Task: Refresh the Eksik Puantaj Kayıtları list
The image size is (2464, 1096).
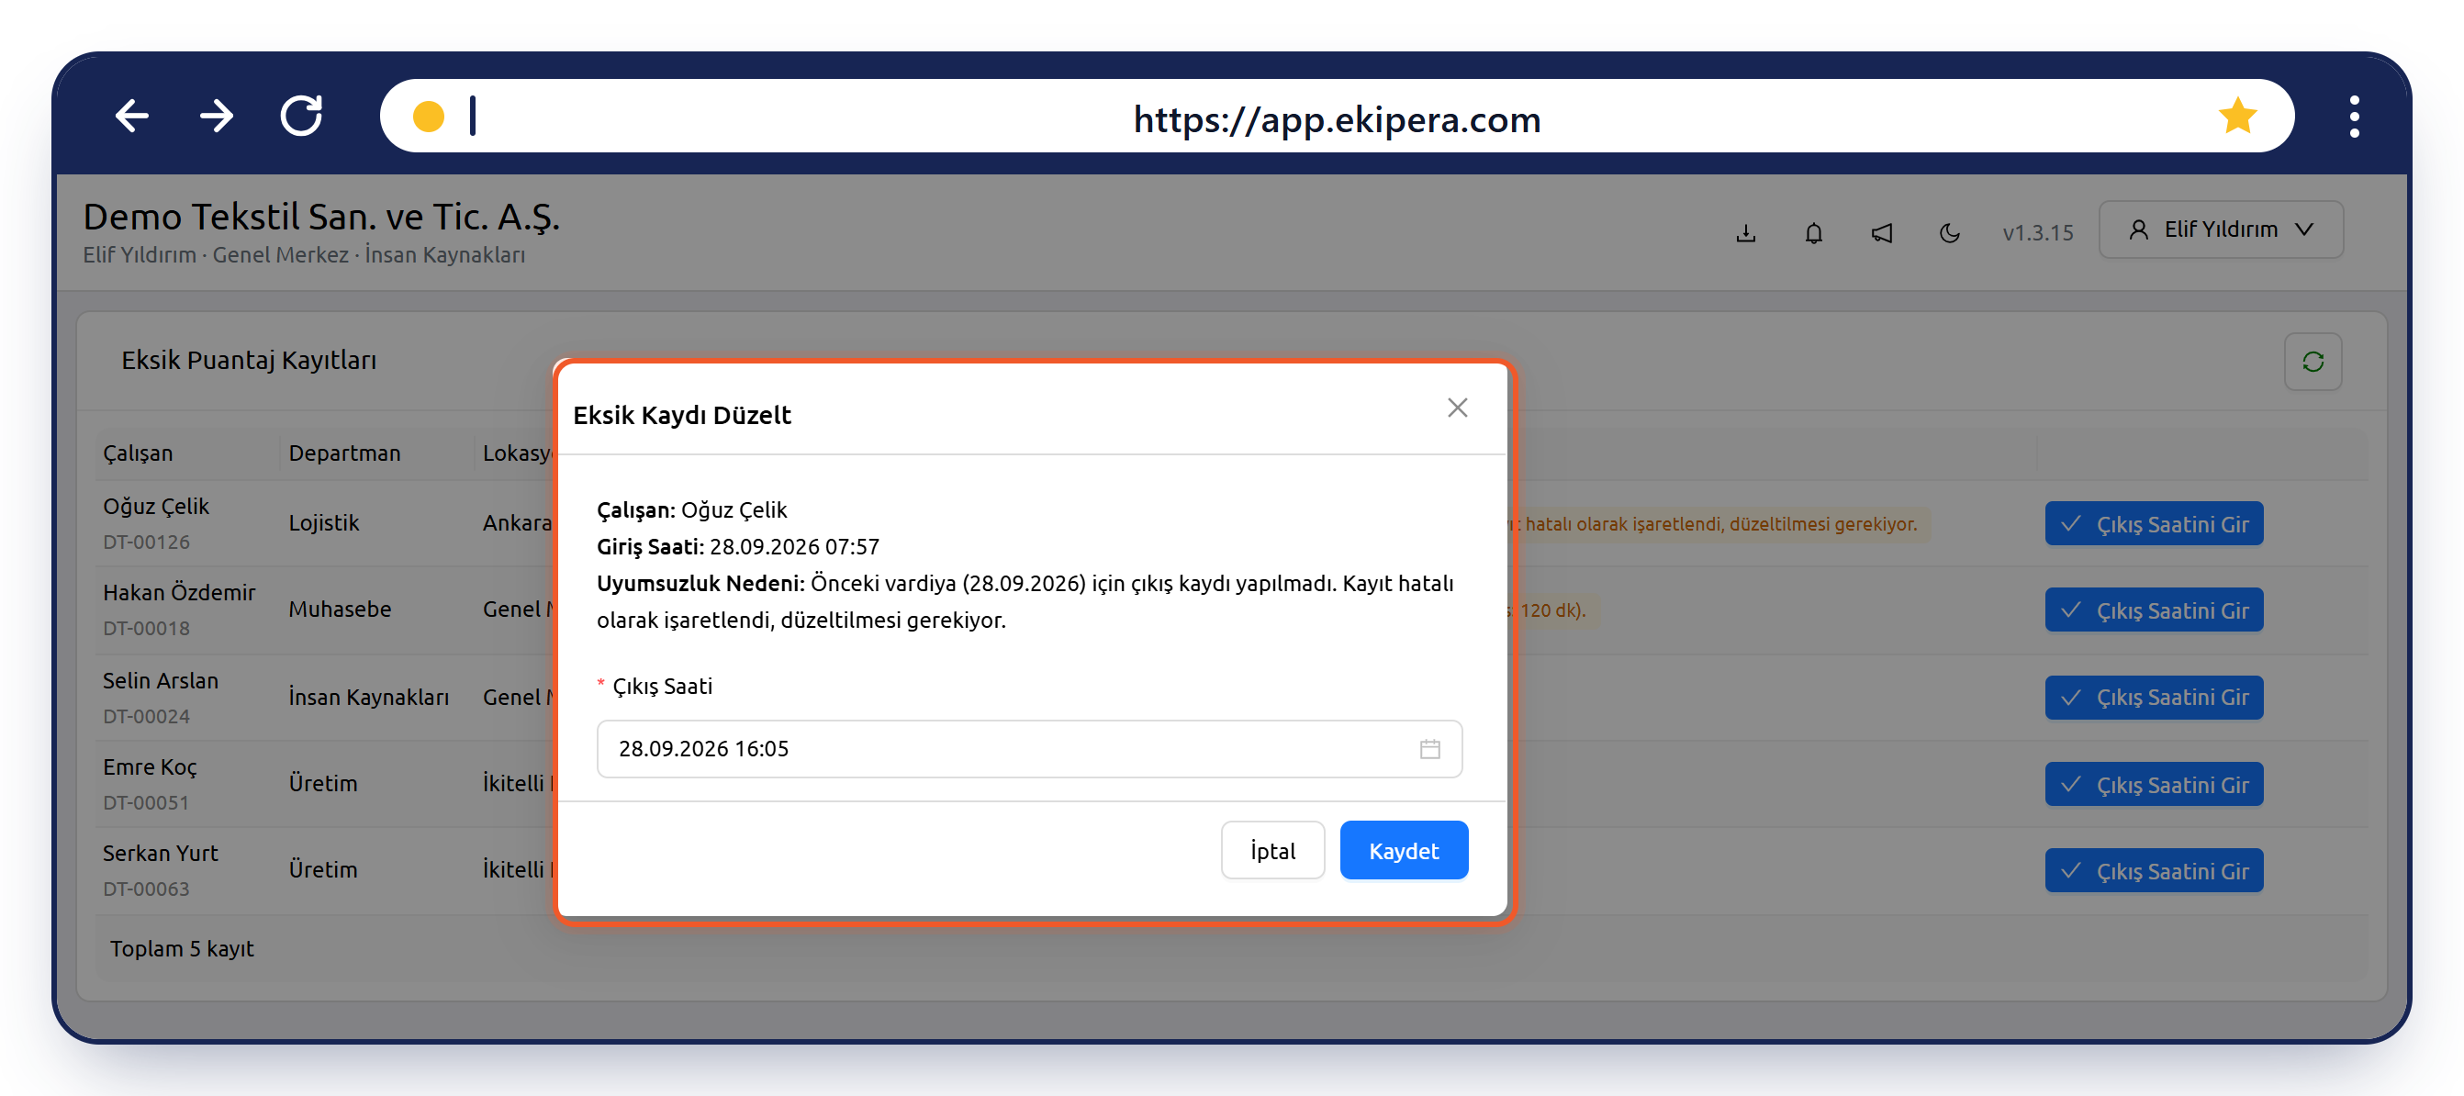Action: tap(2312, 362)
